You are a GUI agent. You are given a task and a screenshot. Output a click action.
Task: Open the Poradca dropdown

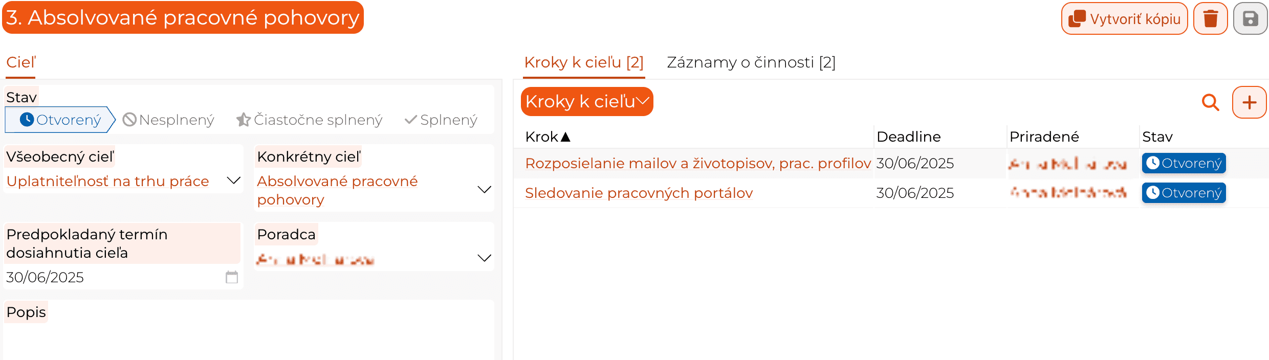[484, 258]
